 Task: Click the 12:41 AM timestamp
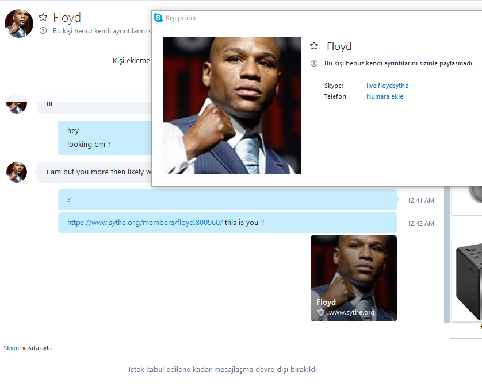(420, 200)
